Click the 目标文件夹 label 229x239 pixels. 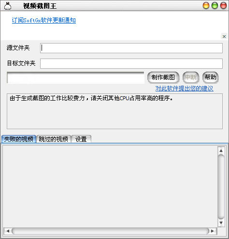click(21, 63)
